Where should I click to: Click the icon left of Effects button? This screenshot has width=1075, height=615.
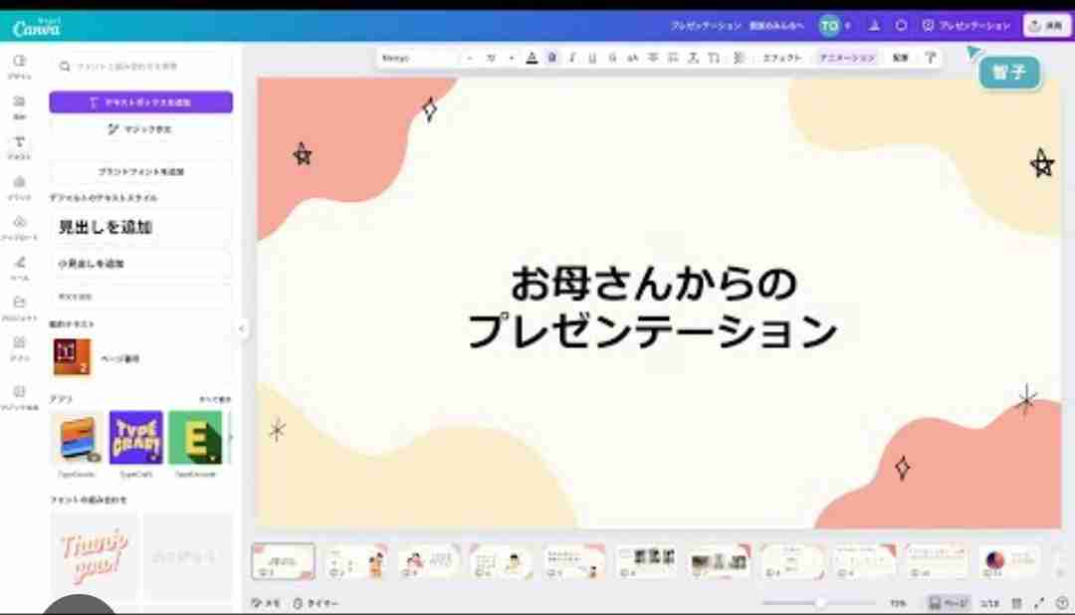(739, 59)
